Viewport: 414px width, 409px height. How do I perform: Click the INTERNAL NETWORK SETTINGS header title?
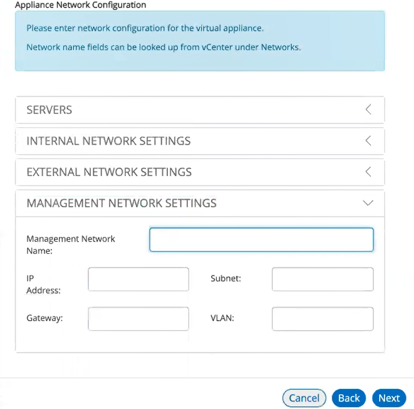pos(108,141)
